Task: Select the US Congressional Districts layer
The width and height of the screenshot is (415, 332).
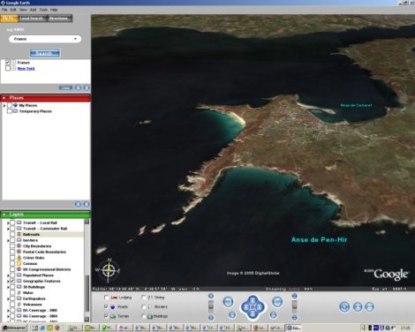Action: (x=47, y=269)
